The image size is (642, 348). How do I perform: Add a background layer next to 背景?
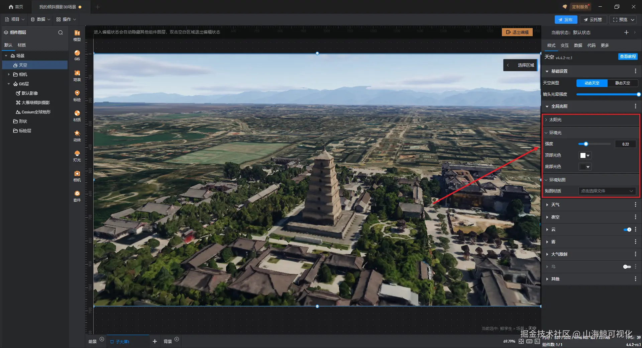coord(177,339)
